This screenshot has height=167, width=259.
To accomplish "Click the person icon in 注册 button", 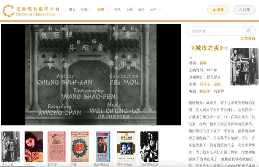I will click(240, 10).
